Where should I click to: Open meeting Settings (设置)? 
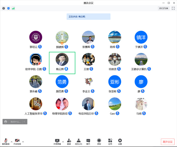pyautogui.click(x=120, y=141)
